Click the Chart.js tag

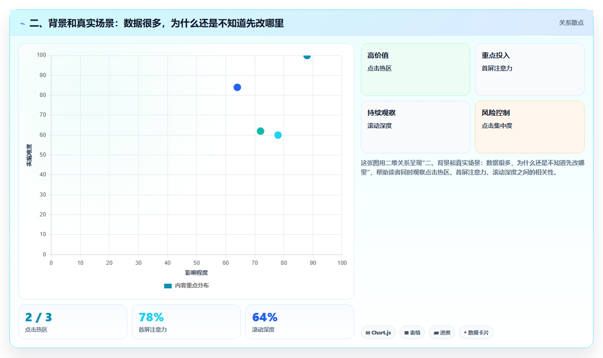pos(378,333)
